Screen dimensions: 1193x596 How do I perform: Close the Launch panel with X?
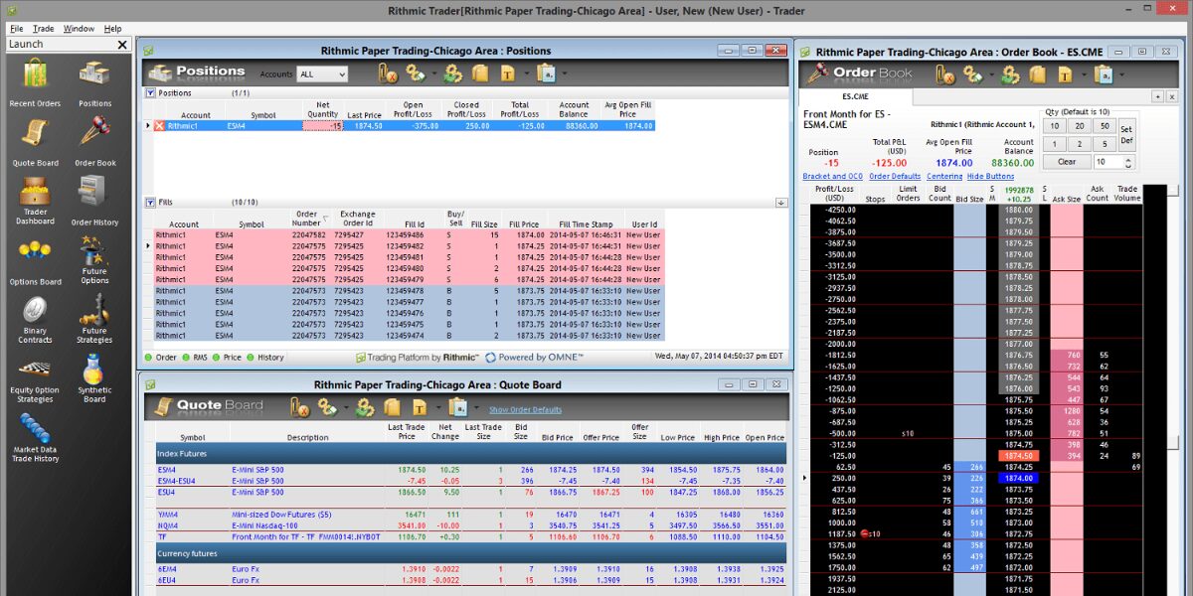click(x=122, y=44)
